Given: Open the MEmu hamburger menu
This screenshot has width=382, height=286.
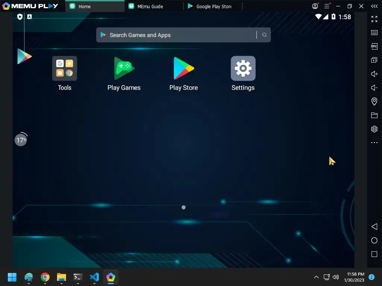Looking at the screenshot, I should click(327, 6).
